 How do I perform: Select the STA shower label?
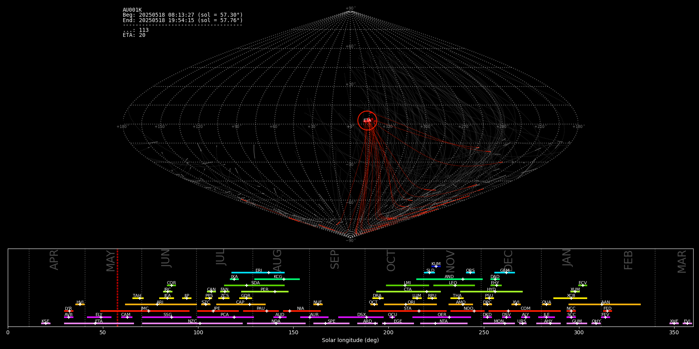407,308
